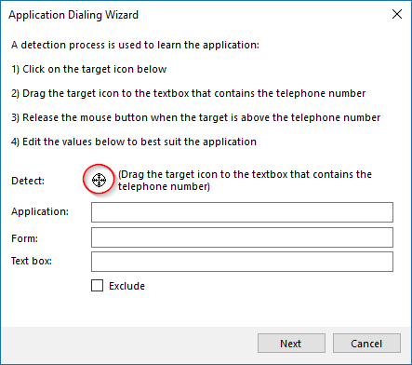Click the Form: label
The image size is (412, 365).
click(x=24, y=238)
